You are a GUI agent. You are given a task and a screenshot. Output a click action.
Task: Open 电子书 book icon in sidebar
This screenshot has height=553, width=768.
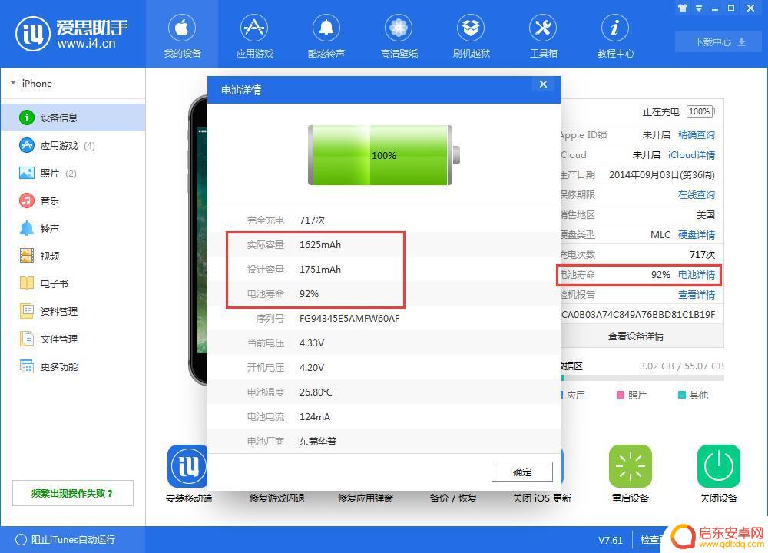click(26, 283)
